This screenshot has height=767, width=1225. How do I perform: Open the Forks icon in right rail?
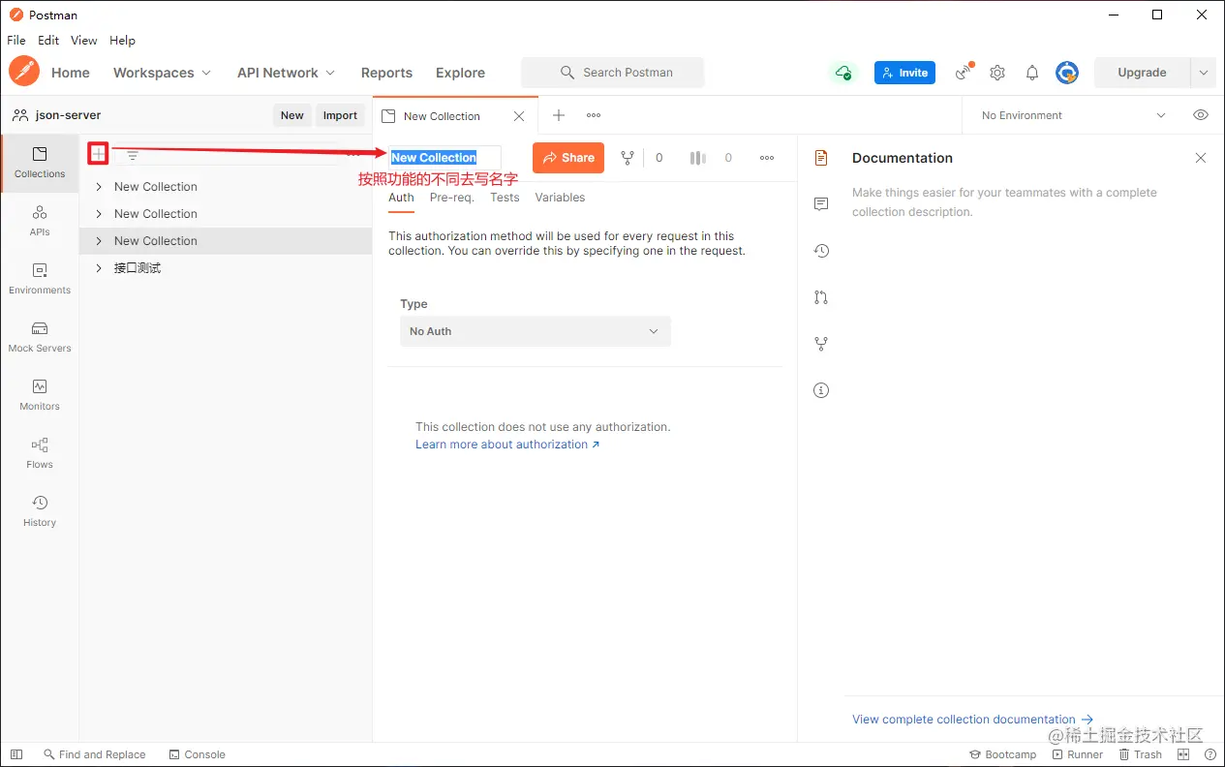(x=821, y=344)
